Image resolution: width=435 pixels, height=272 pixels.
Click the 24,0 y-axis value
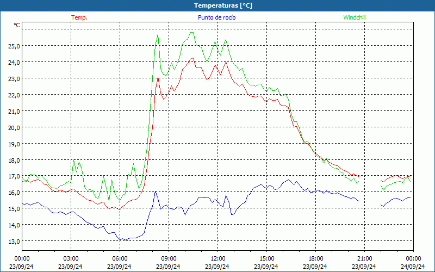coord(14,63)
